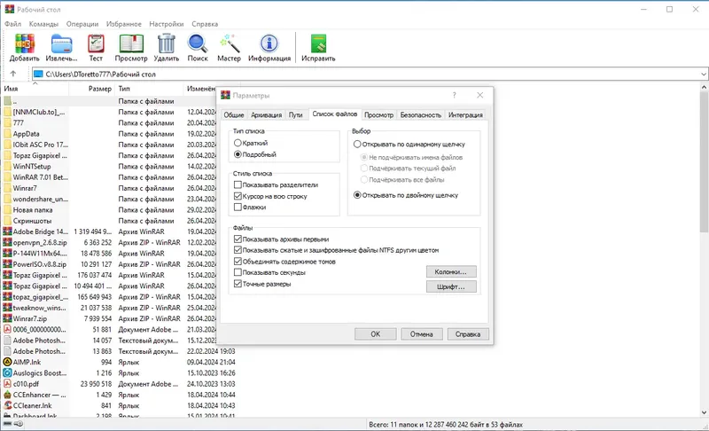
Task: Click the Отмена button
Action: click(422, 334)
